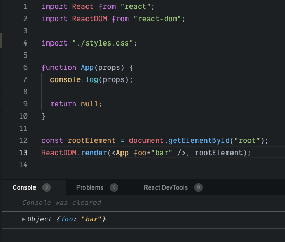Place cursor on console.log(props) line
This screenshot has width=285, height=242.
[91, 80]
